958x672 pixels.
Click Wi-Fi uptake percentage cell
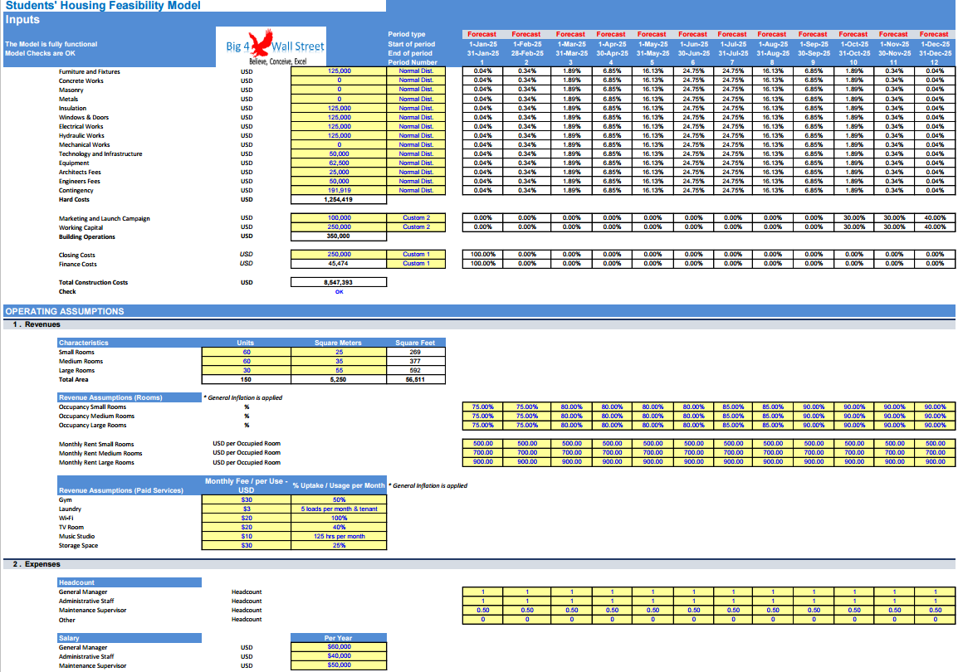tap(339, 519)
